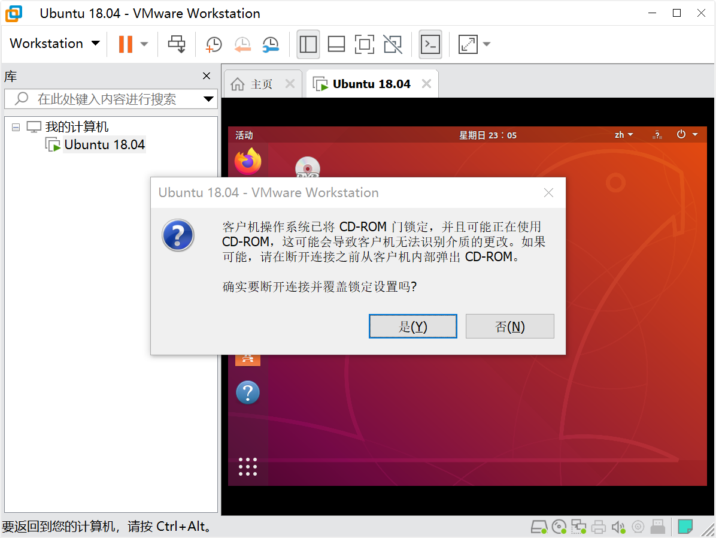Suspend the virtual machine with pause button
716x538 pixels.
125,44
